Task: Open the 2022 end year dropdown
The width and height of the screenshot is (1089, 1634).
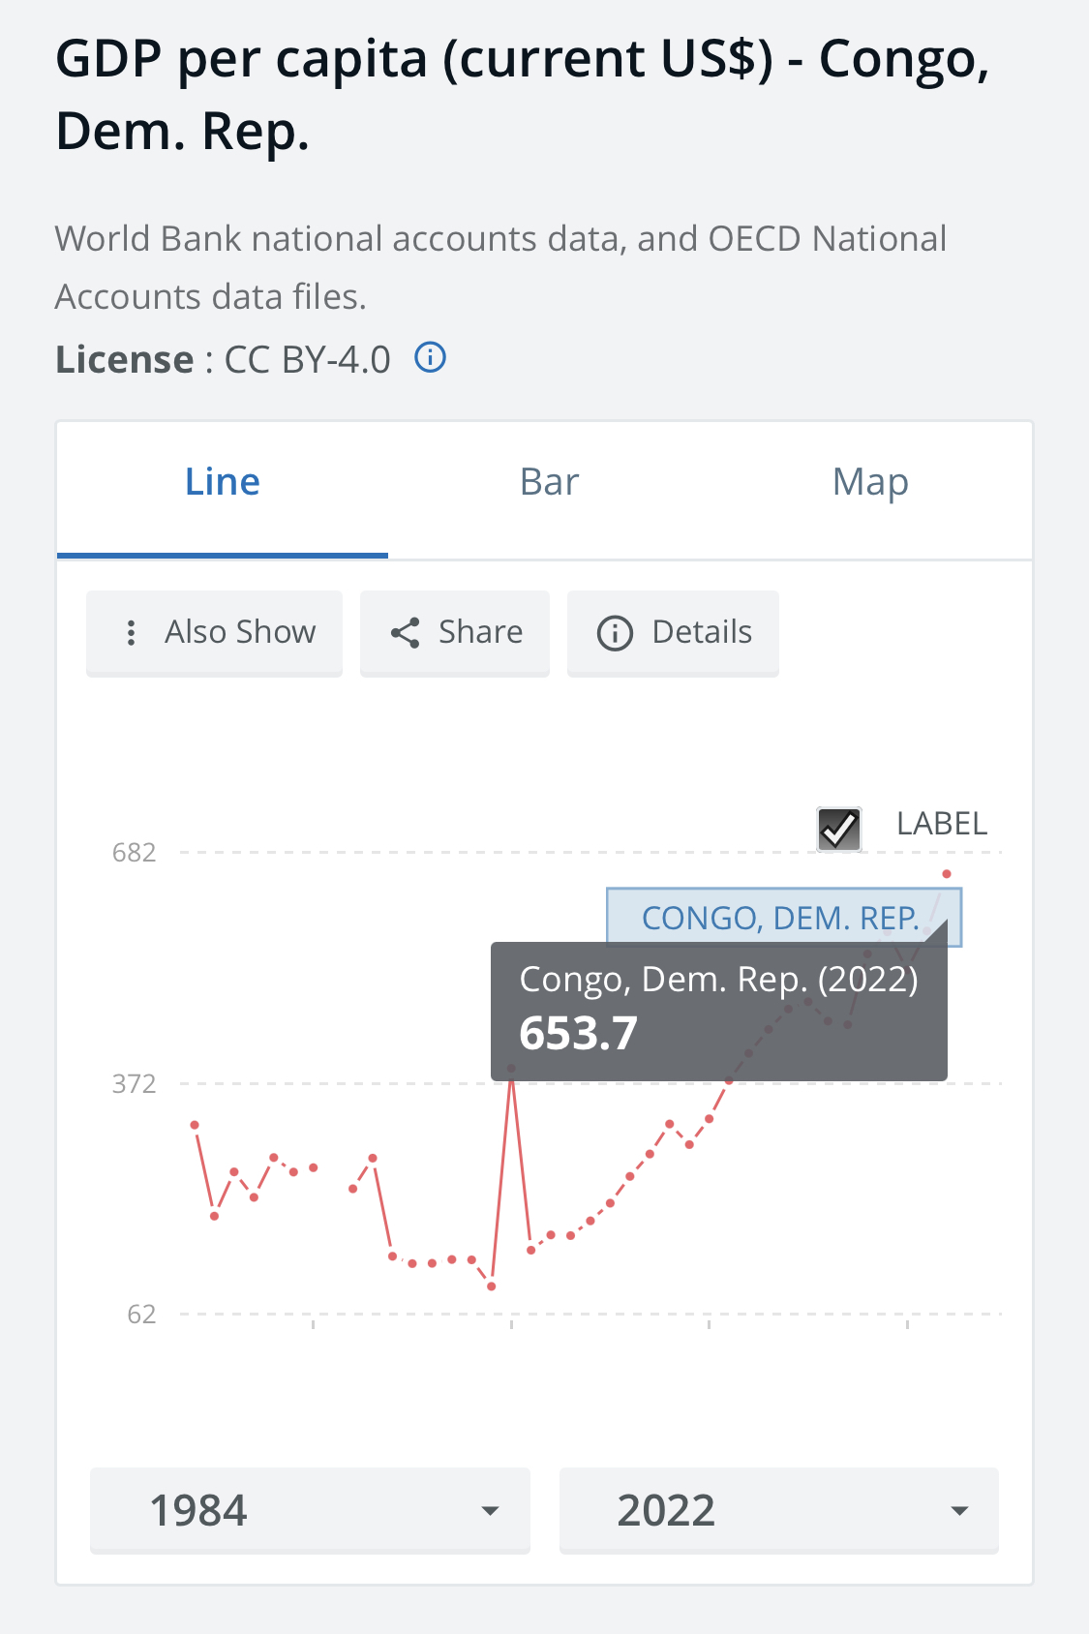Action: coord(778,1510)
